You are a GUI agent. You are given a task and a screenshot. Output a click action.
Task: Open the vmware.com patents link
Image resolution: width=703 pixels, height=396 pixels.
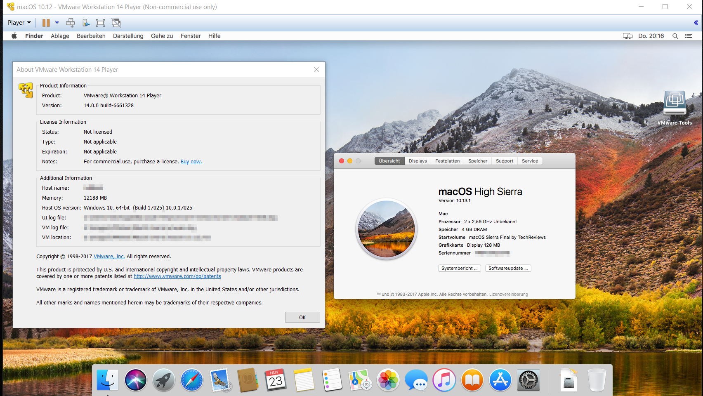(177, 276)
